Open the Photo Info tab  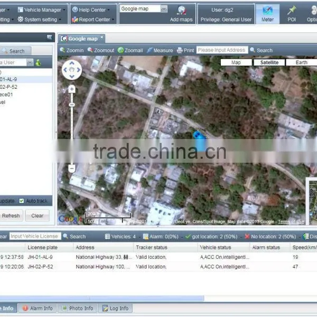click(78, 308)
